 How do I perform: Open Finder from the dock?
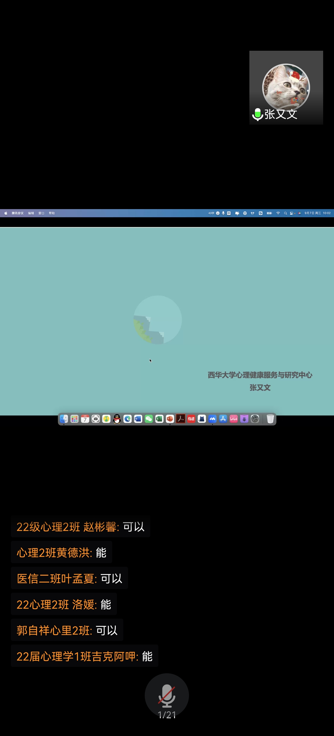pos(64,419)
